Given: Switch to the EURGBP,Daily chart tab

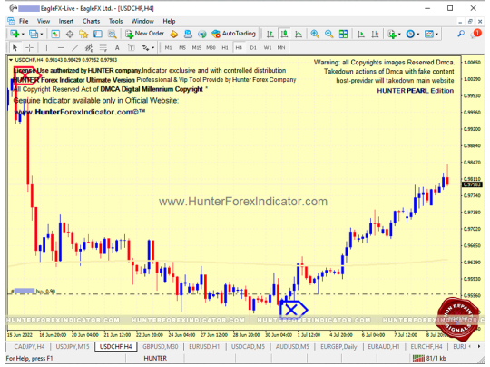Looking at the screenshot, I should coord(338,347).
